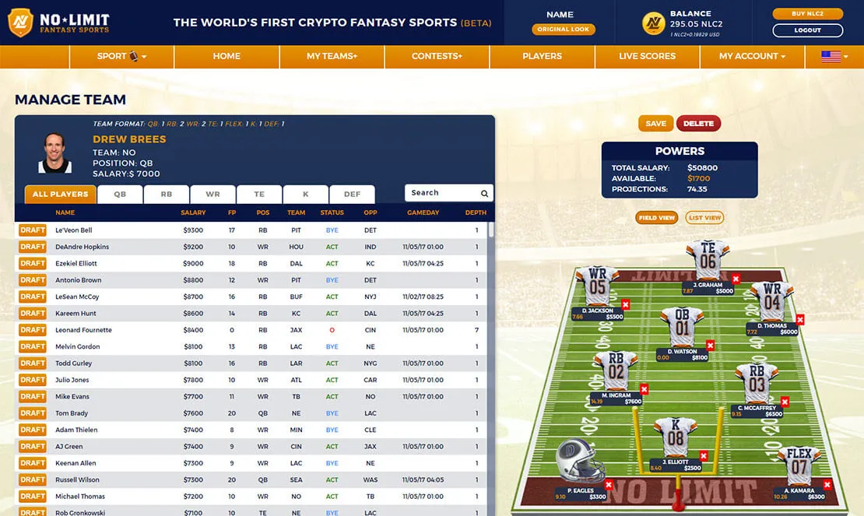The height and width of the screenshot is (516, 864).
Task: Draft Le'Veon Bell
Action: 33,230
